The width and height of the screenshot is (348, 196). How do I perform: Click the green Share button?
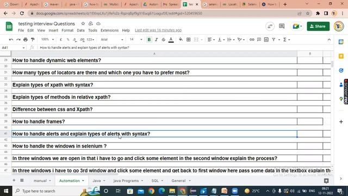[318, 26]
